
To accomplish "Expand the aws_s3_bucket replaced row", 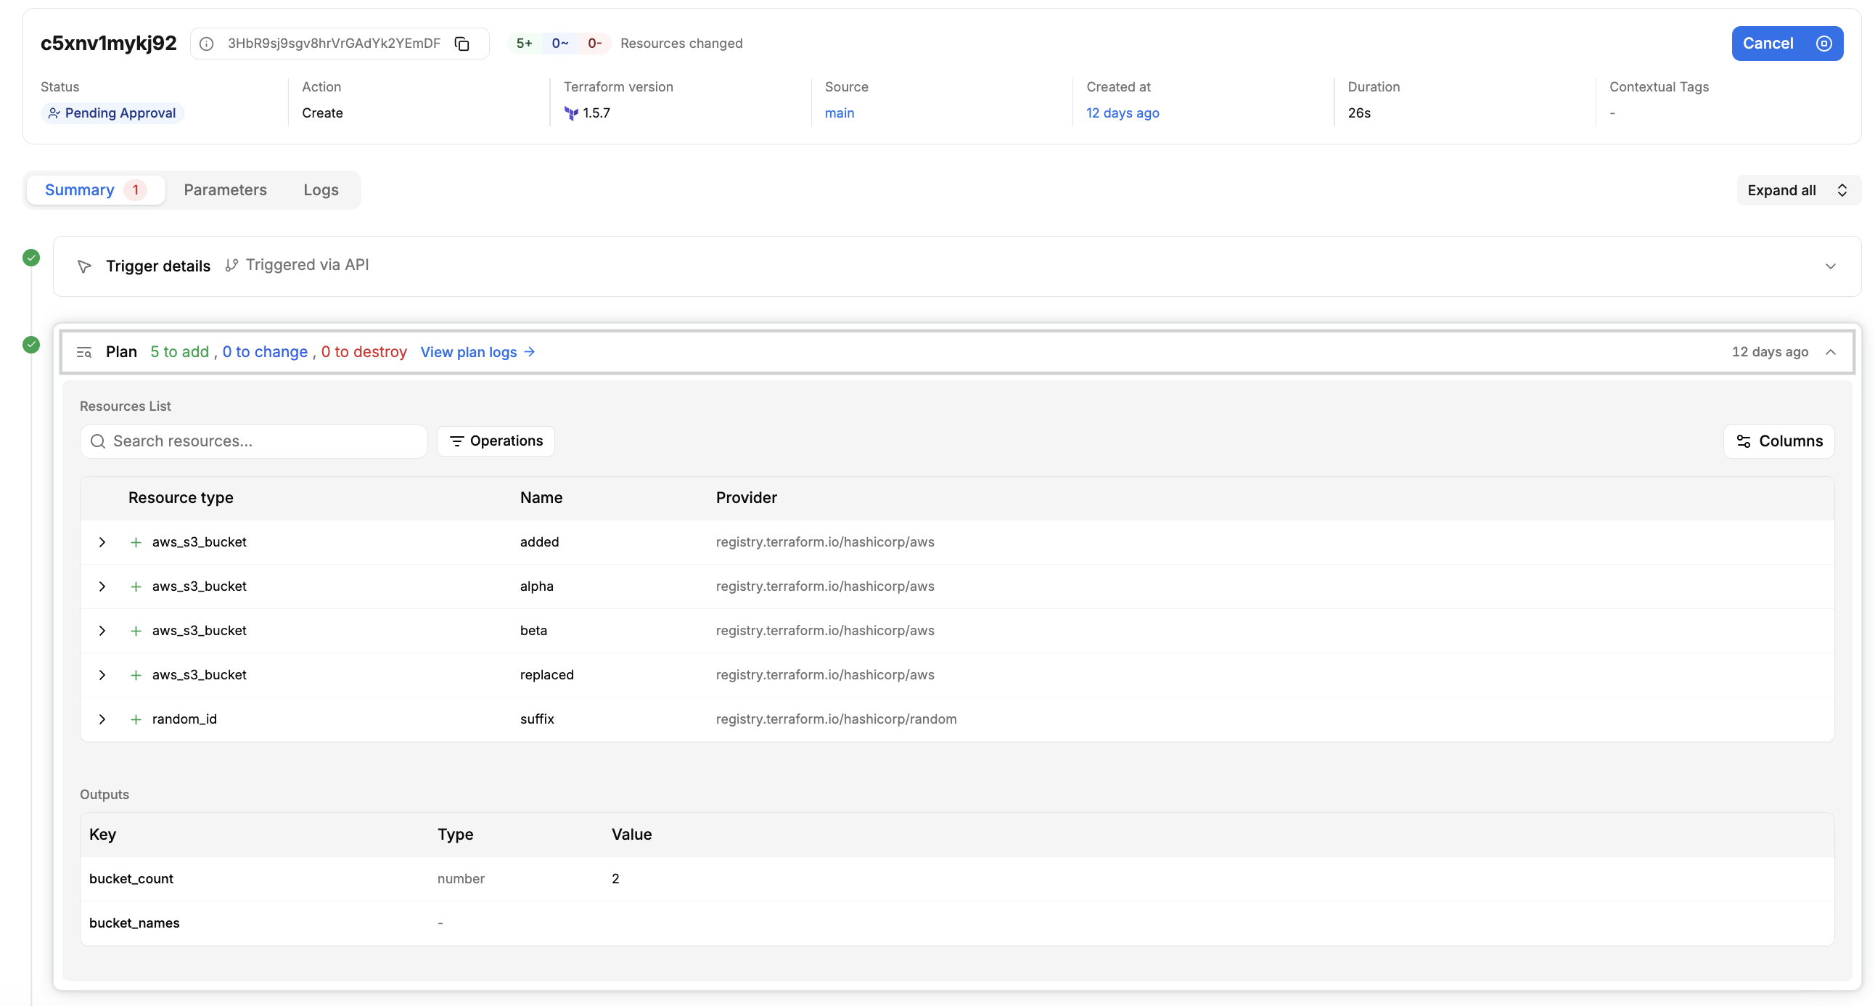I will pyautogui.click(x=102, y=676).
